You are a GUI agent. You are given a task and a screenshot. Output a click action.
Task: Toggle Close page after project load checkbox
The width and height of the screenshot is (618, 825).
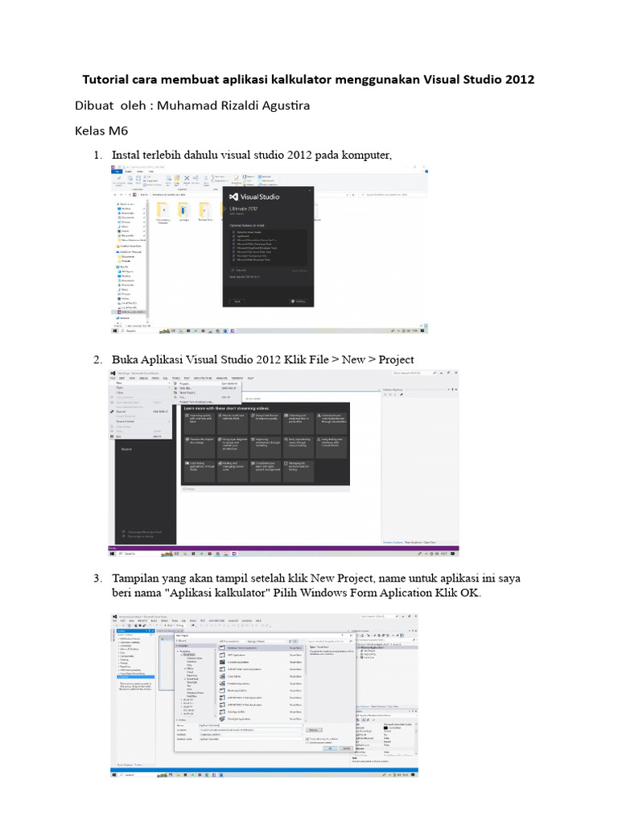point(124,532)
